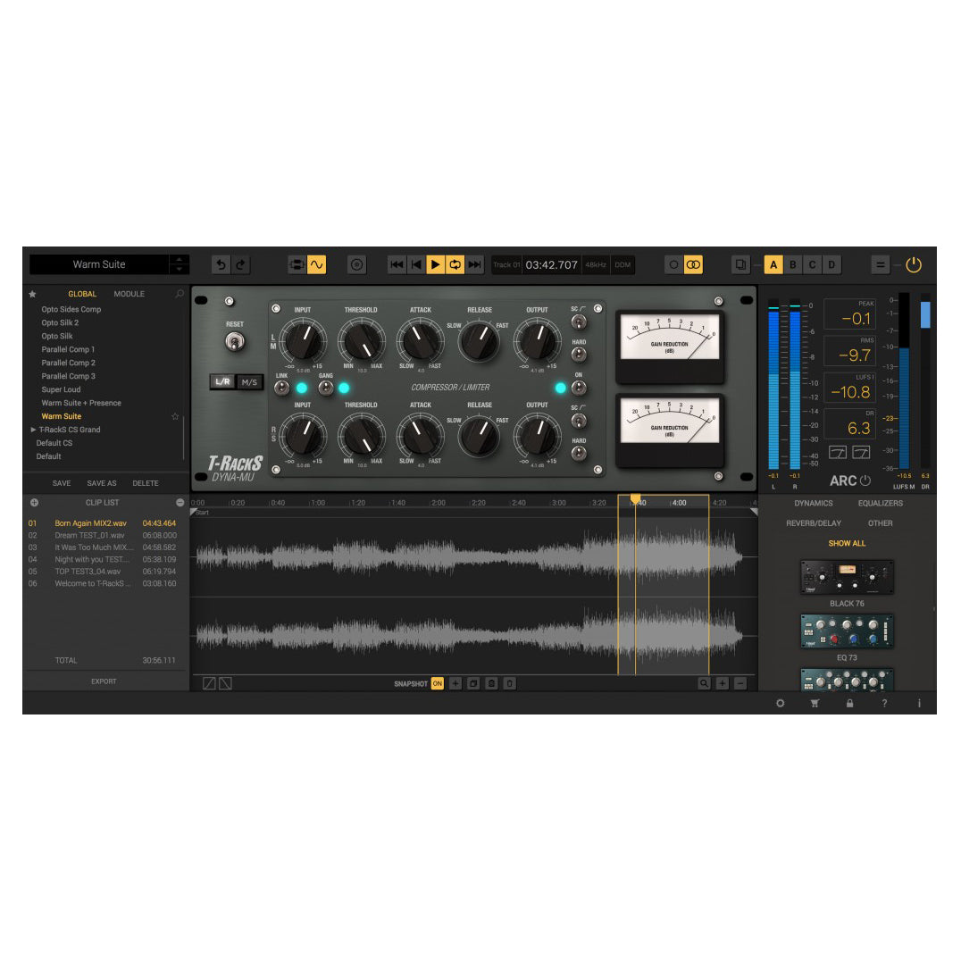The image size is (961, 961).
Task: Skip to the next track
Action: [474, 264]
